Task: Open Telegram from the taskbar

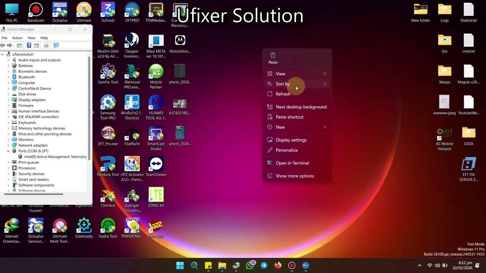Action: 264,265
